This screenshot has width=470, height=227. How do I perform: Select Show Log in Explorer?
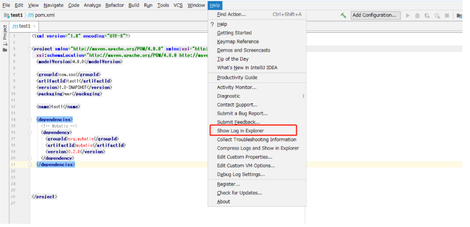click(x=257, y=131)
